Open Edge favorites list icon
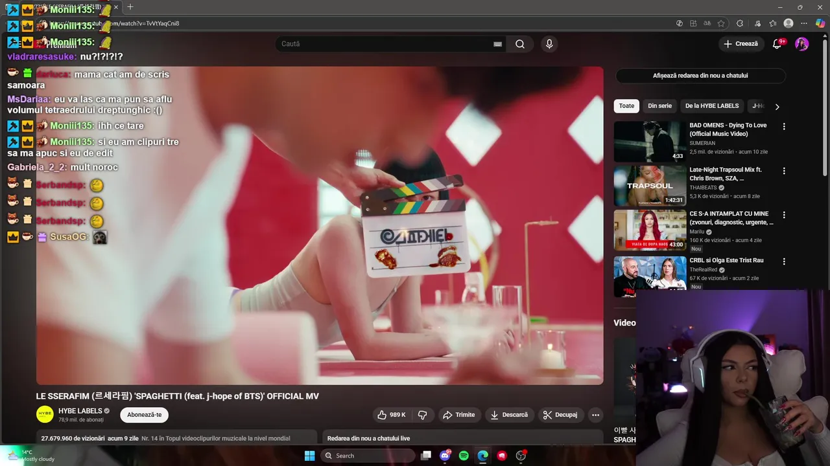Viewport: 830px width, 466px height. point(773,23)
